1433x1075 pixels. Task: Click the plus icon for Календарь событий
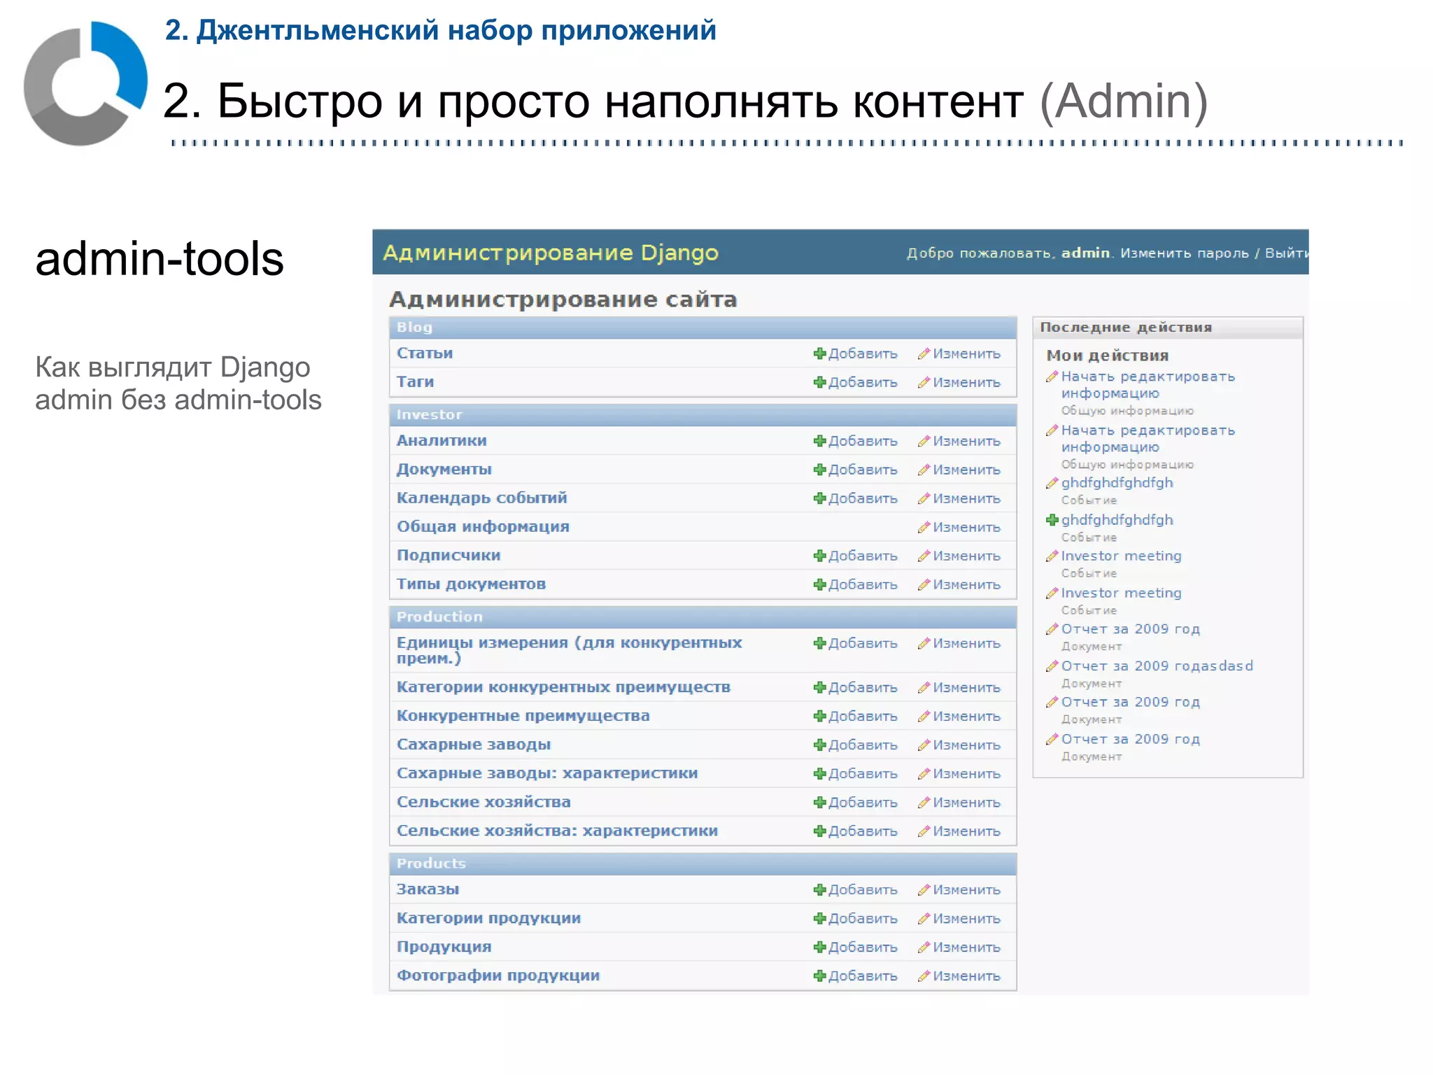click(819, 498)
